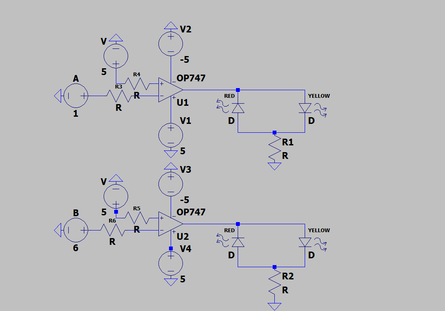Select the U2 op-amp triangle symbol
The height and width of the screenshot is (311, 445).
pos(170,224)
